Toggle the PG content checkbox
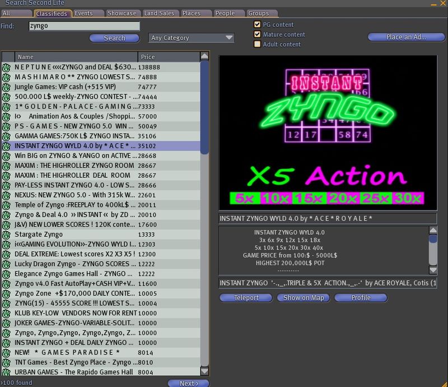 pos(257,25)
